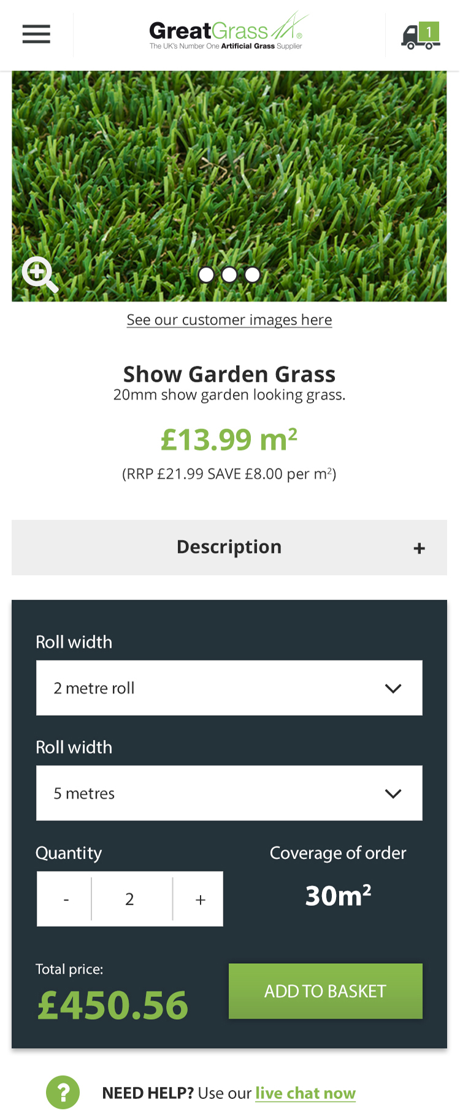Open the 2 metre roll dropdown

pos(229,688)
